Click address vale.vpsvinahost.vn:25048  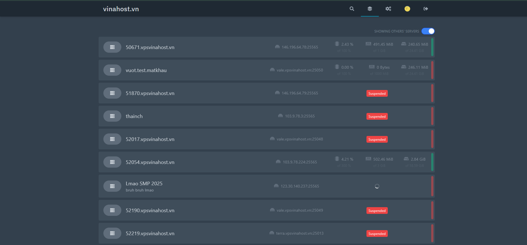tap(300, 139)
